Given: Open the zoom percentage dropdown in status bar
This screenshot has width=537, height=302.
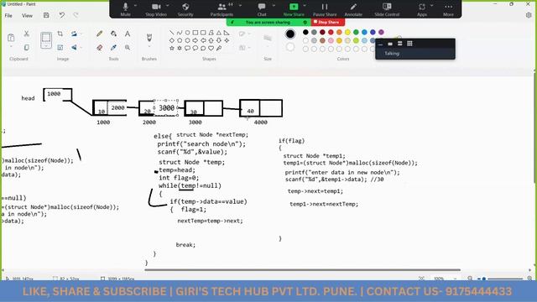Looking at the screenshot, I should pos(455,279).
